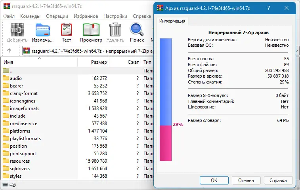Click the WinRAR icon in main title bar

pos(6,6)
